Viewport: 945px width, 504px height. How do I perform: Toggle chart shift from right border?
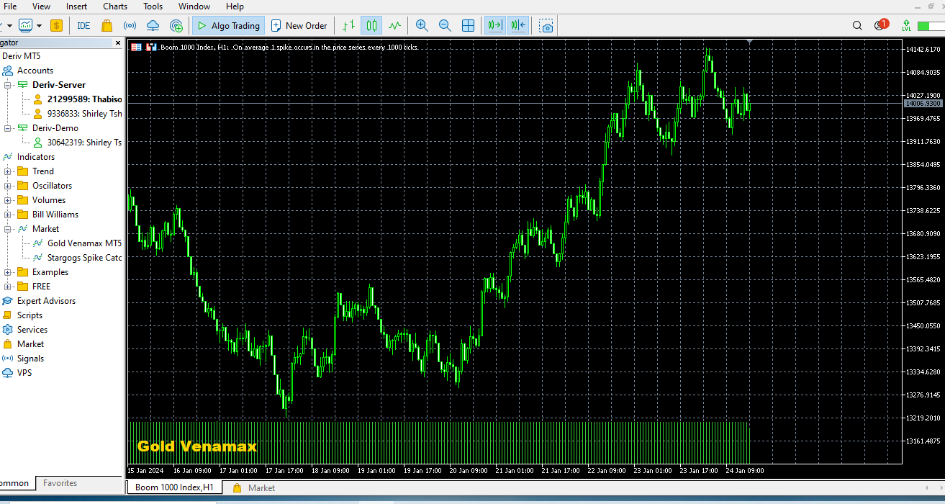click(518, 25)
